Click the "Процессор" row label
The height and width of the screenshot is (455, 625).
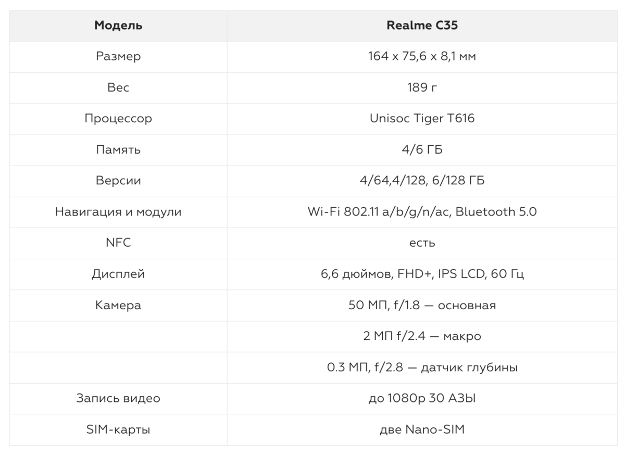click(x=118, y=119)
